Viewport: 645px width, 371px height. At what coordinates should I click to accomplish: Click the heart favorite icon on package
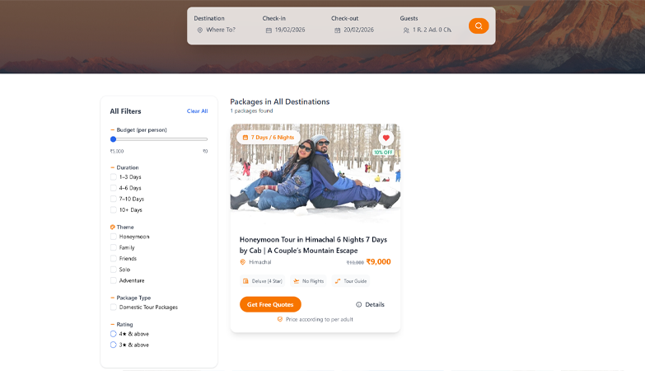pyautogui.click(x=386, y=139)
